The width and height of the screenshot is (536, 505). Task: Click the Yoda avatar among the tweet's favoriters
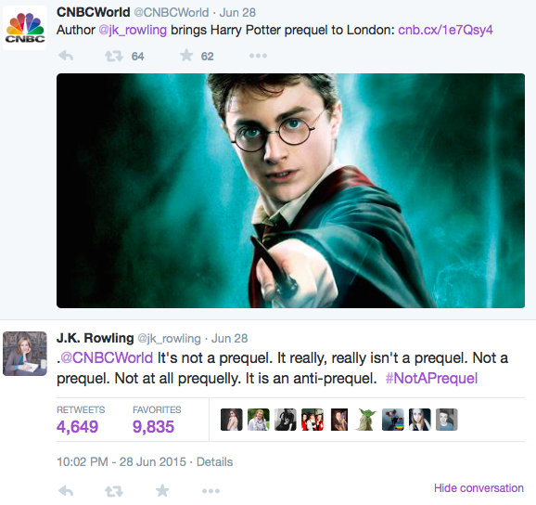[x=365, y=420]
